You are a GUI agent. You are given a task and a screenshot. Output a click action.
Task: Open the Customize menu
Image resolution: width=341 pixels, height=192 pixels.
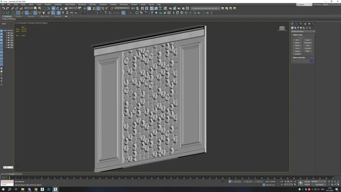103,5
